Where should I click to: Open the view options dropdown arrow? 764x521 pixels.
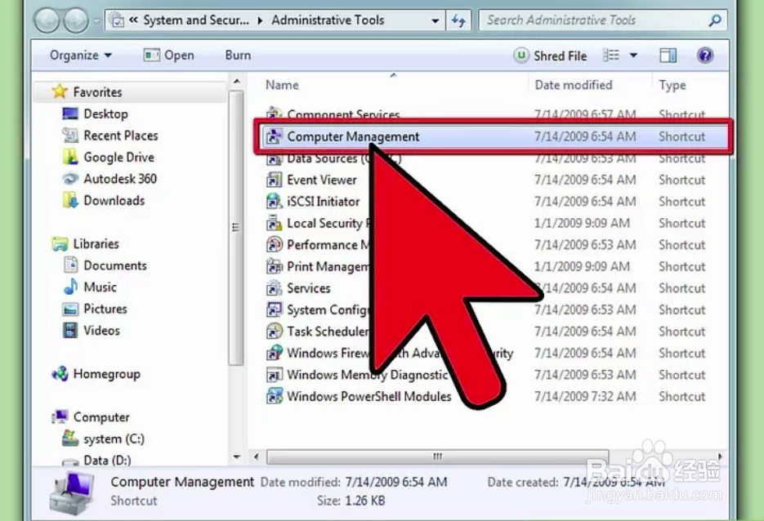(633, 55)
